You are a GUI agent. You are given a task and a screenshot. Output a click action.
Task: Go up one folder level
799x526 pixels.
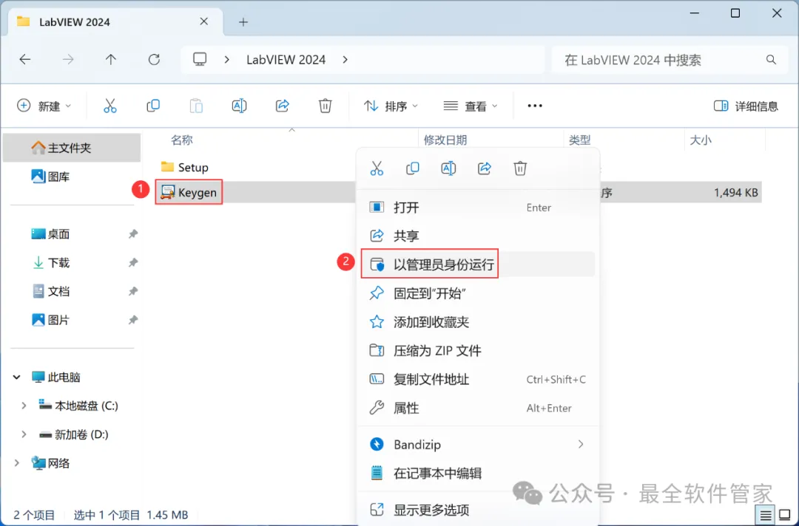(110, 60)
